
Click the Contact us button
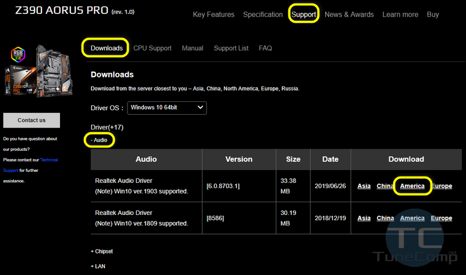tap(31, 120)
